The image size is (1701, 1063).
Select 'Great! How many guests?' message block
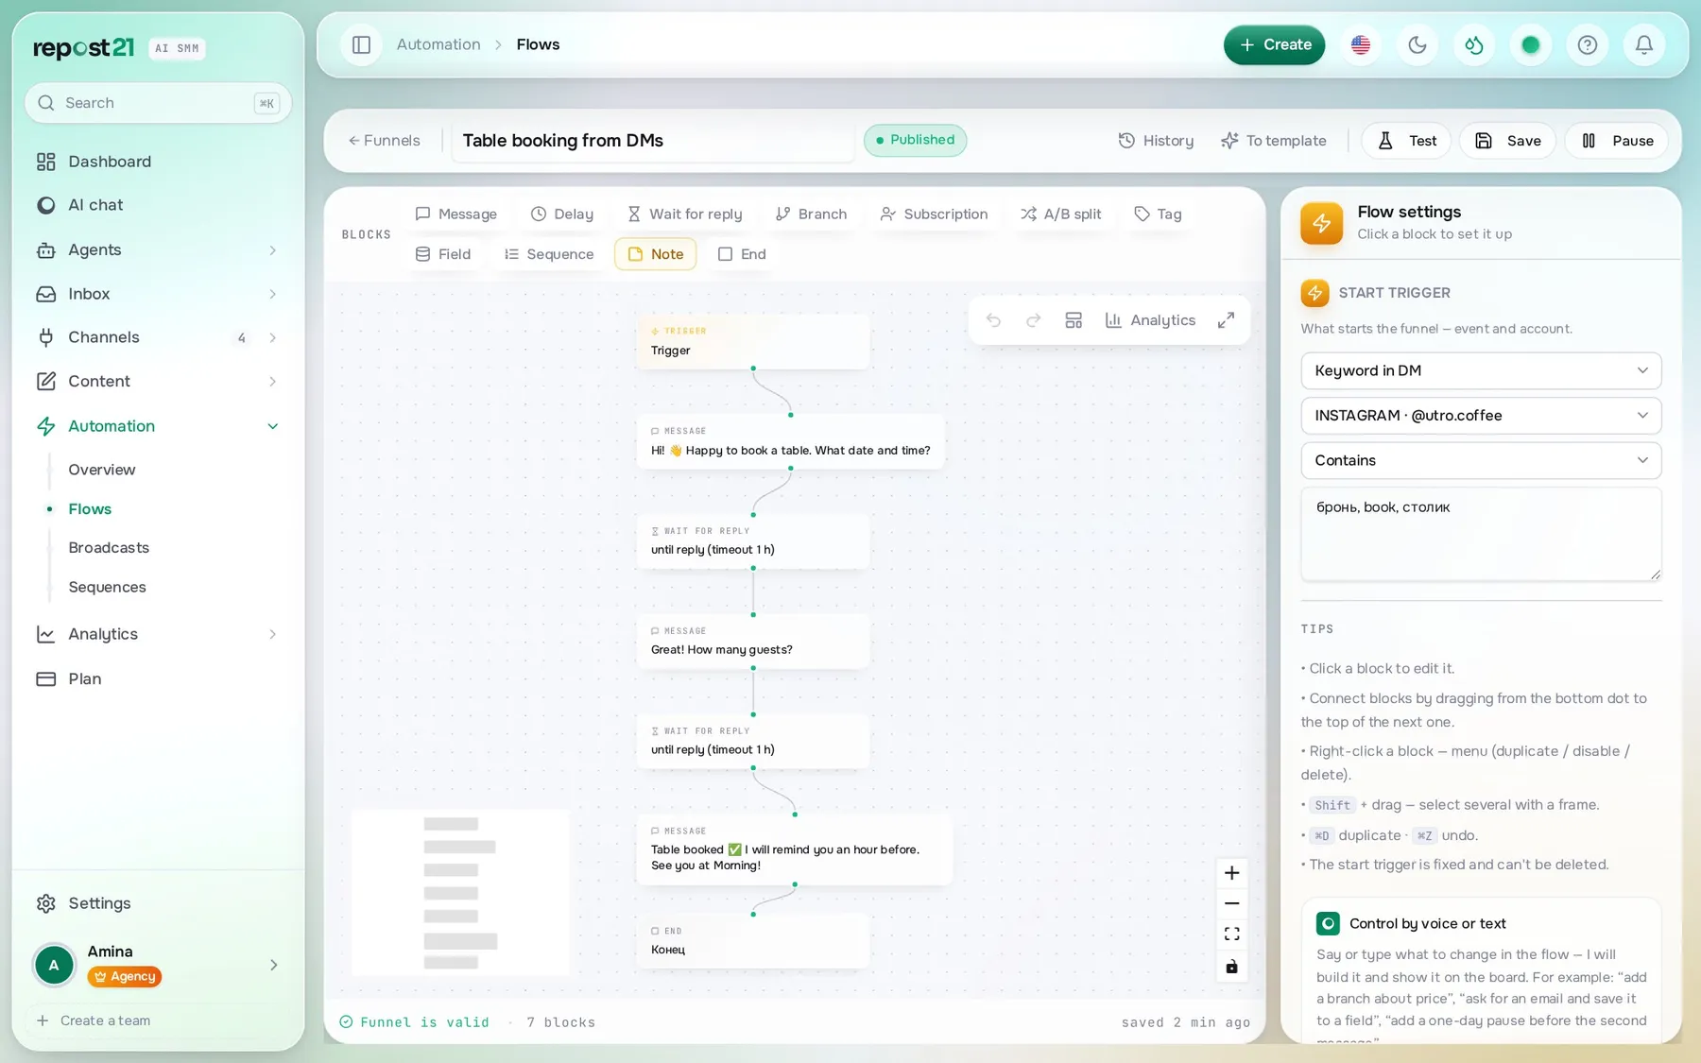753,641
